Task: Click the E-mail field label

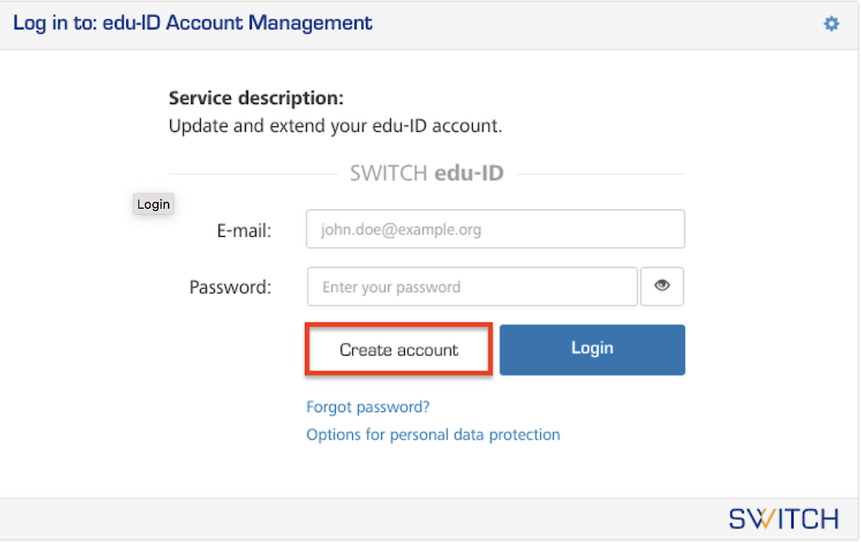Action: (244, 230)
